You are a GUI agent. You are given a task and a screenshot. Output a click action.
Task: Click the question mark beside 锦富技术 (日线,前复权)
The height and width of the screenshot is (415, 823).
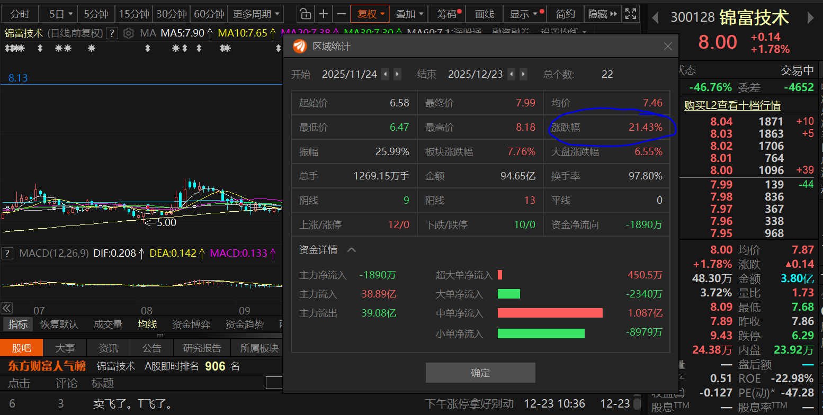(x=111, y=33)
